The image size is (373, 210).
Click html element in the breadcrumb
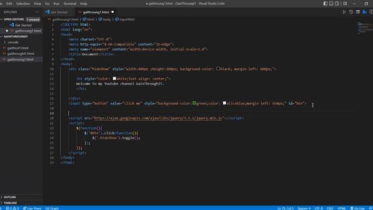click(x=90, y=19)
